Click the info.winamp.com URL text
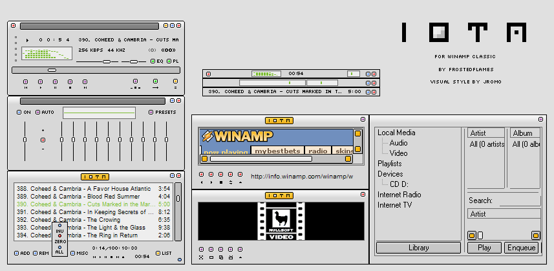Image resolution: width=554 pixels, height=271 pixels. point(302,177)
